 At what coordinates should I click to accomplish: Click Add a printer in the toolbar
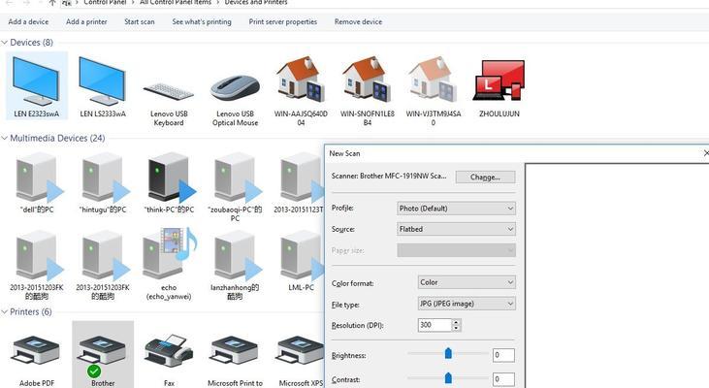(x=86, y=21)
